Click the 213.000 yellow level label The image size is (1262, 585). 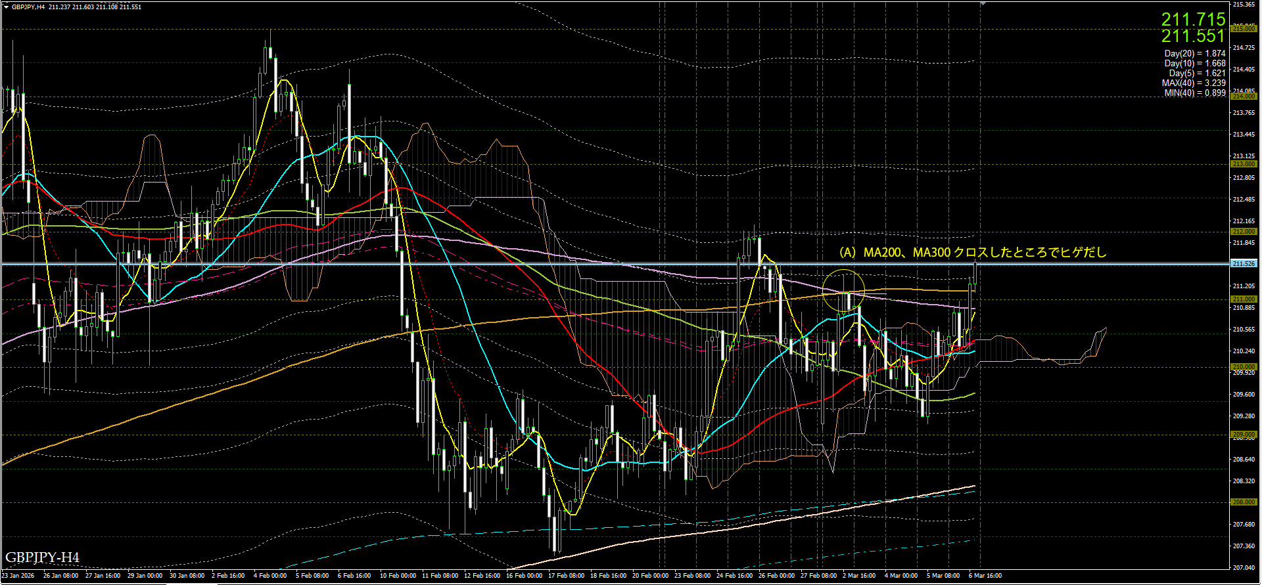(x=1244, y=164)
